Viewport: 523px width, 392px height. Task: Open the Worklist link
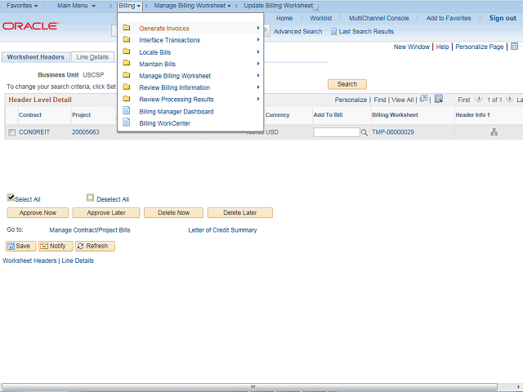coord(320,18)
